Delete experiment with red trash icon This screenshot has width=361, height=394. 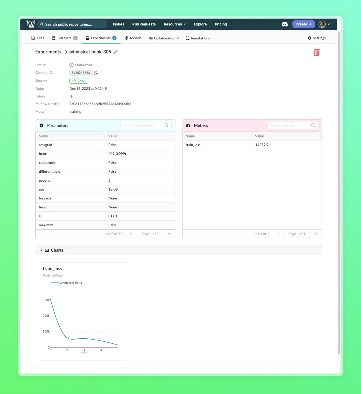pyautogui.click(x=317, y=52)
